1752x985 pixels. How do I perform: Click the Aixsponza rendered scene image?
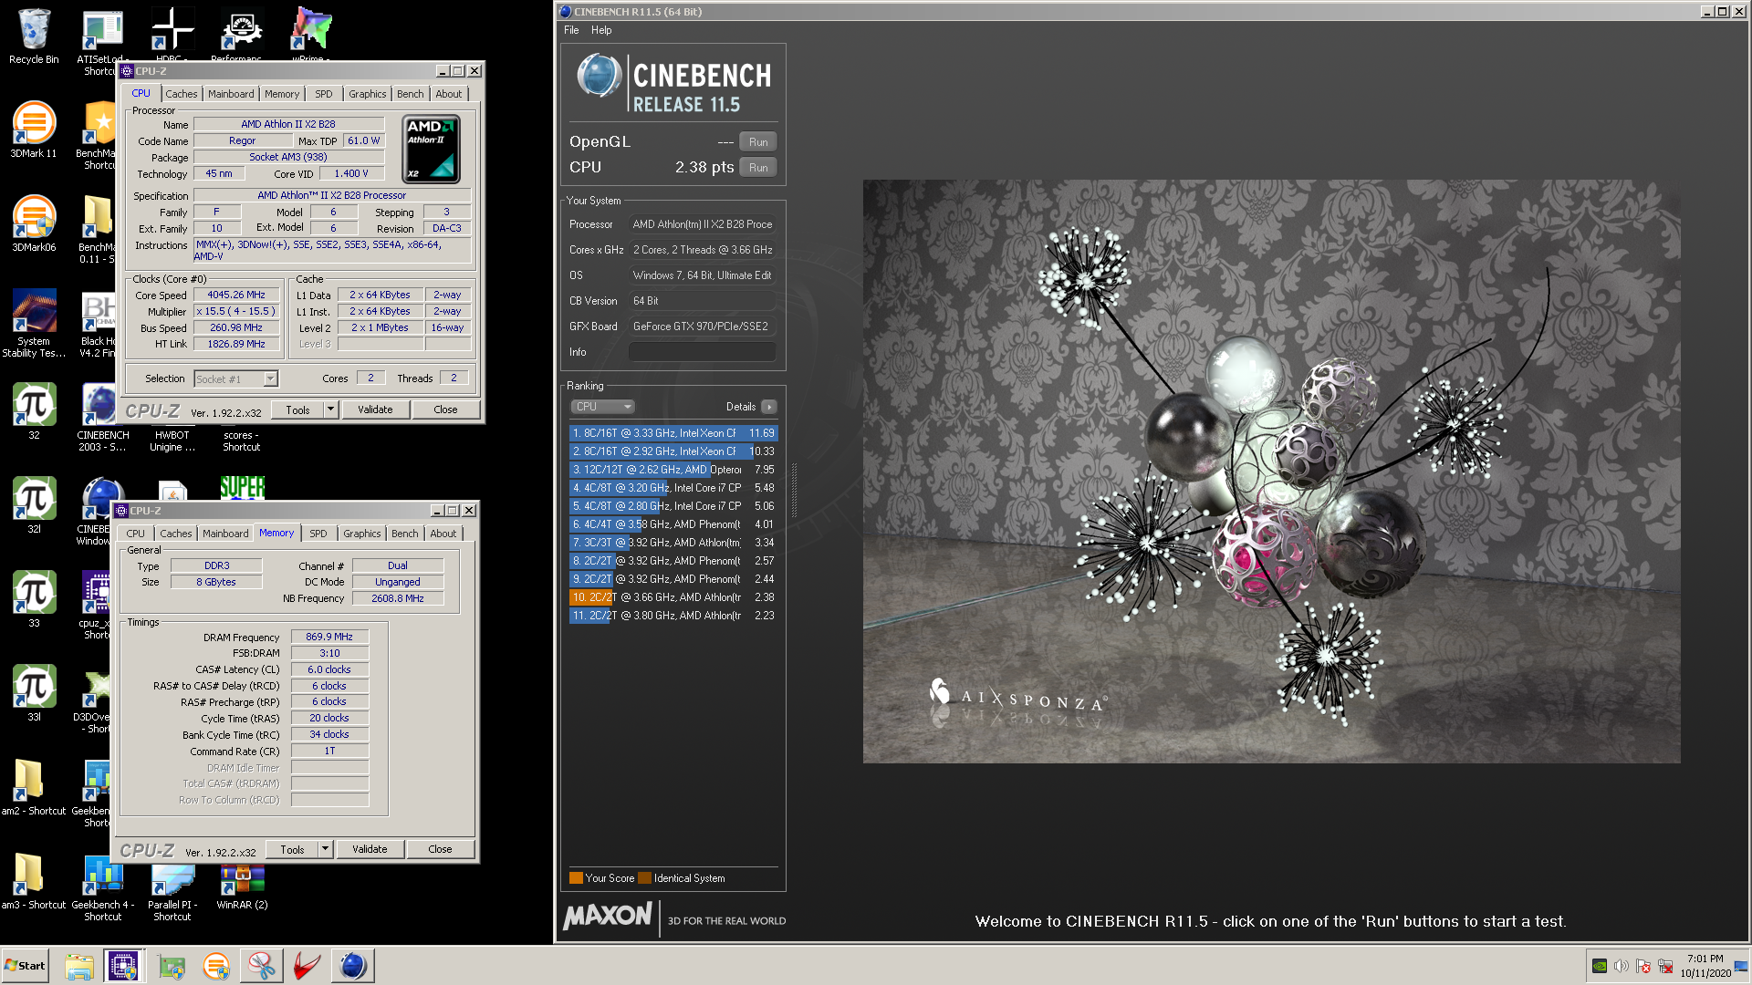click(1271, 471)
